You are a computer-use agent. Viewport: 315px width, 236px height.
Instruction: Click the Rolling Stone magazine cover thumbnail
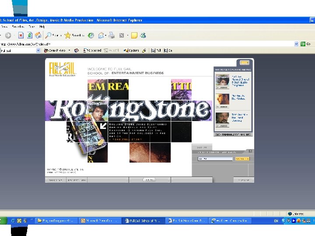[98, 110]
